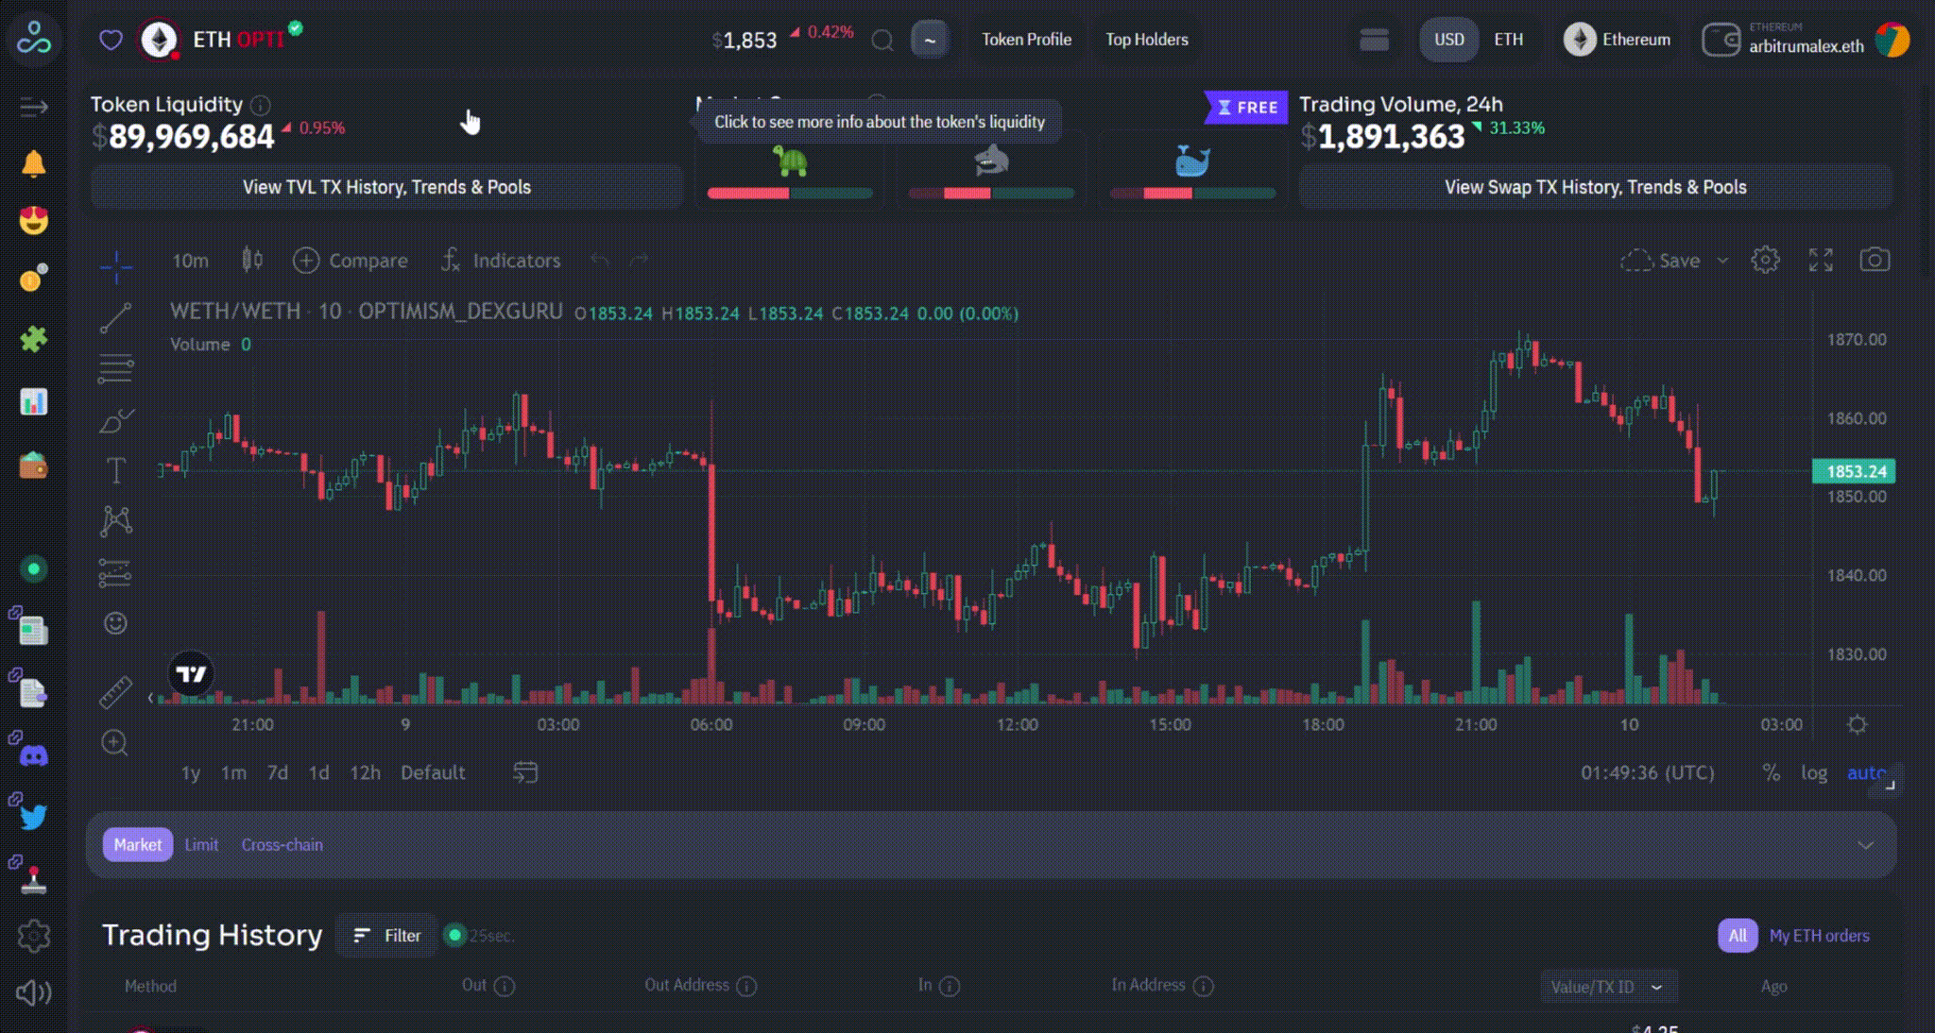Expand the trade panel chevron
Screen dimensions: 1935x1033
(1865, 845)
